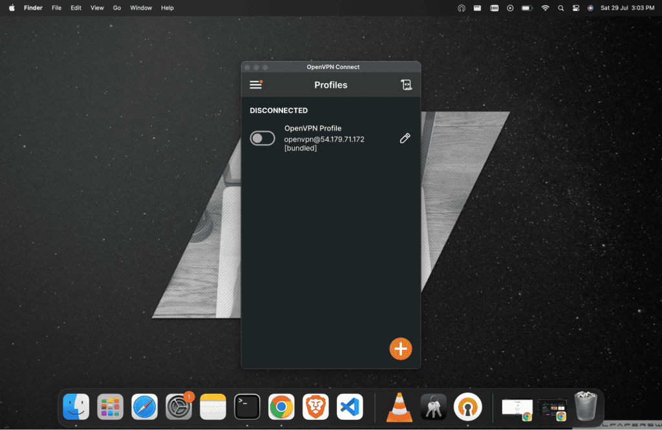Image resolution: width=662 pixels, height=430 pixels.
Task: Open System Preferences from the Dock
Action: click(x=178, y=407)
